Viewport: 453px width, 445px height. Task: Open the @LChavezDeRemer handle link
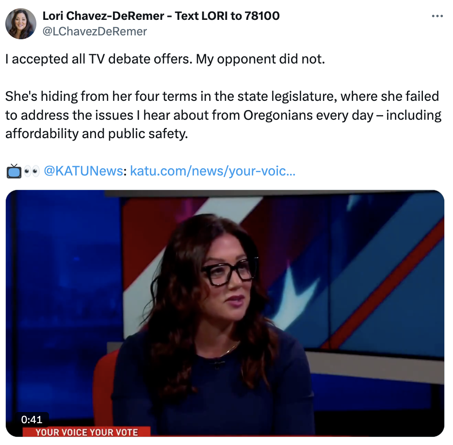[95, 32]
